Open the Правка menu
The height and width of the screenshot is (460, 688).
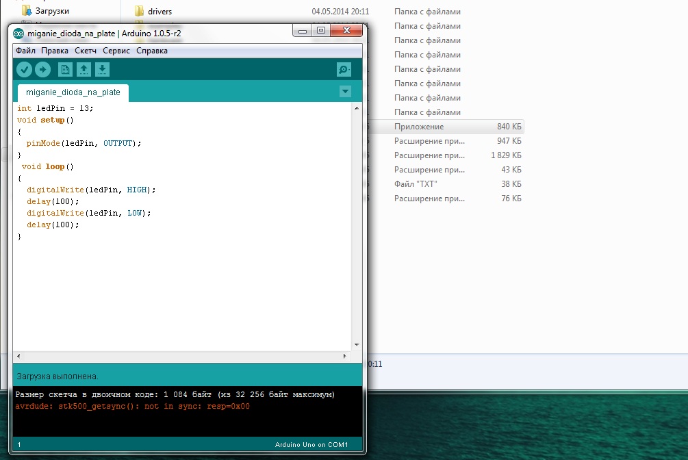point(55,50)
